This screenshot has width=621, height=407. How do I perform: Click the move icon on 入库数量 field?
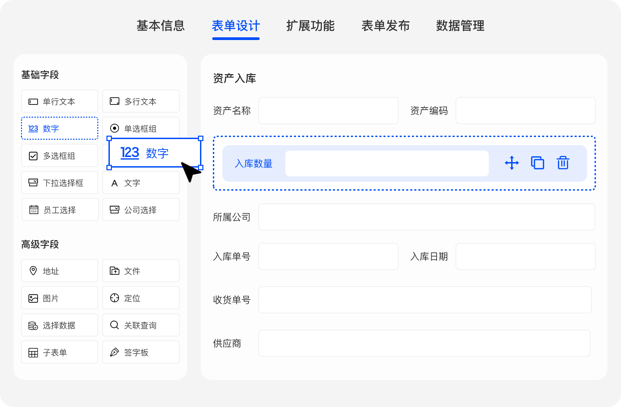tap(512, 163)
